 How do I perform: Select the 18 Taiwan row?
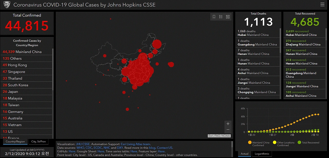tap(26, 105)
